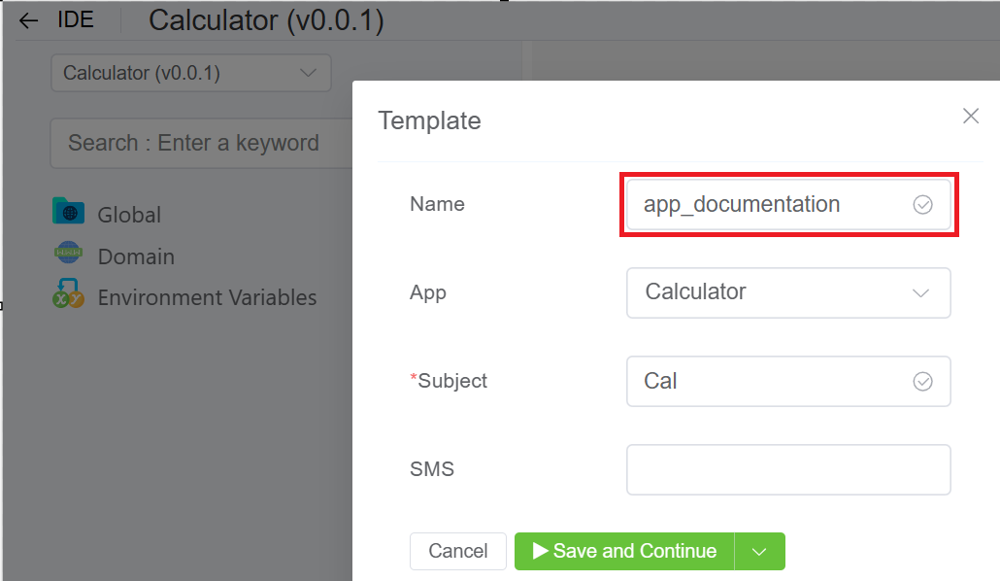Click the Domain icon in sidebar
The width and height of the screenshot is (1000, 581).
pyautogui.click(x=68, y=254)
